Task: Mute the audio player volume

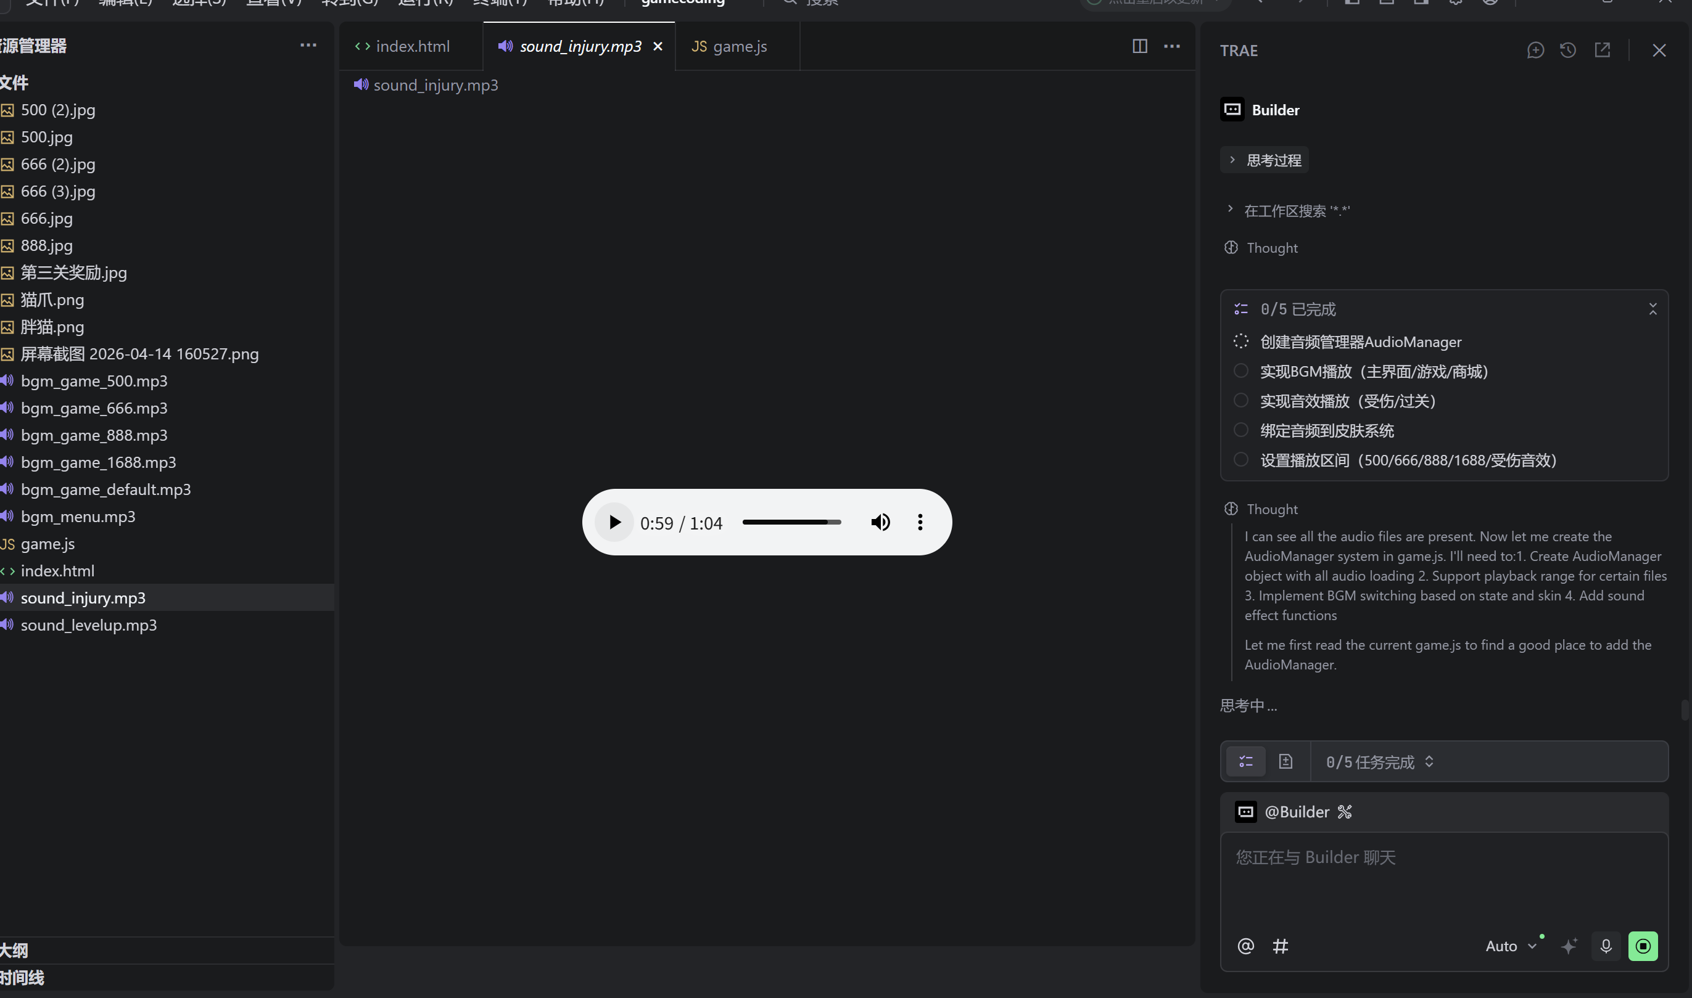Action: (x=880, y=523)
